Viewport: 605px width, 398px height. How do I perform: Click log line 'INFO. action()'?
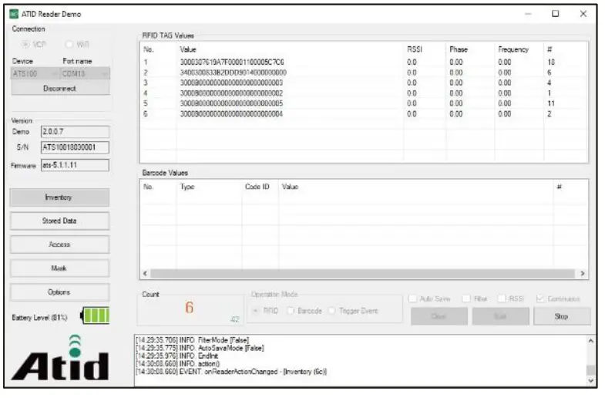click(178, 365)
